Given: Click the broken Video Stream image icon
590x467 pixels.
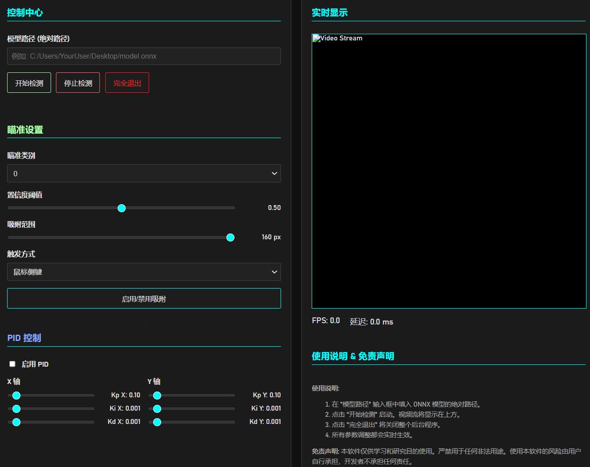Looking at the screenshot, I should (317, 39).
